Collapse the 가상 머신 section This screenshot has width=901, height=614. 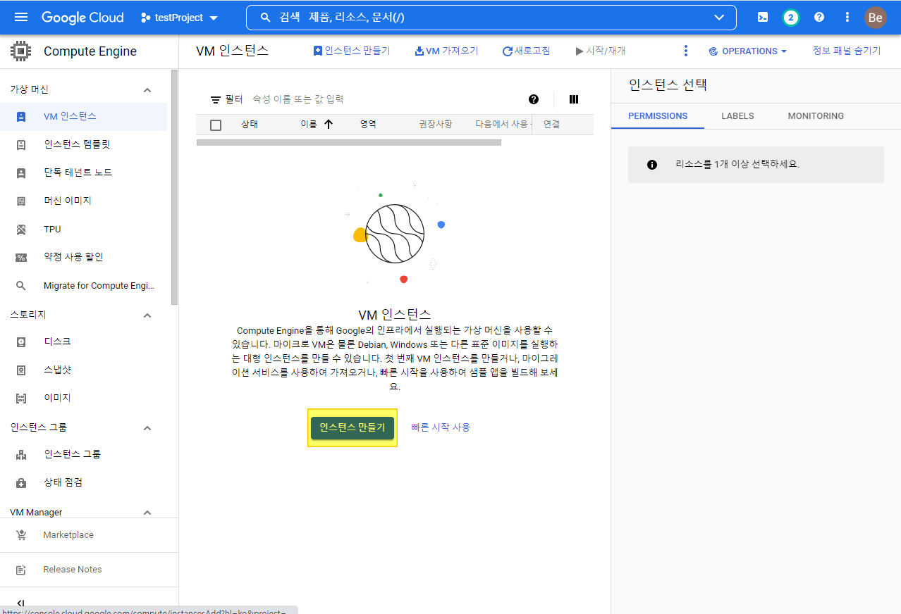tap(147, 90)
